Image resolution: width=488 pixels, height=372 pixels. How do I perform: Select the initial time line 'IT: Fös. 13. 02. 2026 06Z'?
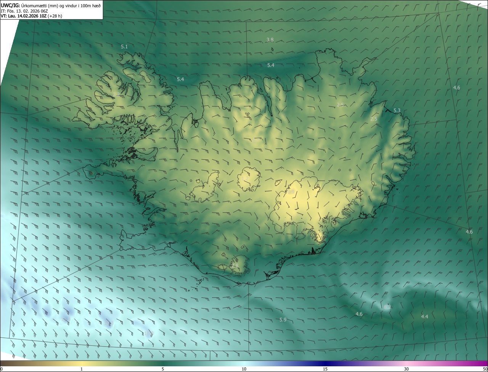[x=24, y=11]
